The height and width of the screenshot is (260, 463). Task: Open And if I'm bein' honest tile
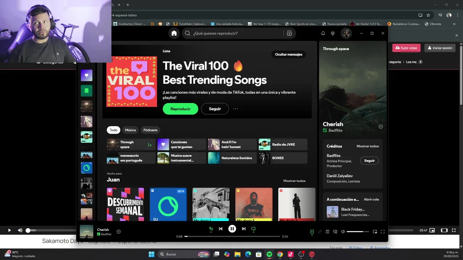(x=232, y=144)
